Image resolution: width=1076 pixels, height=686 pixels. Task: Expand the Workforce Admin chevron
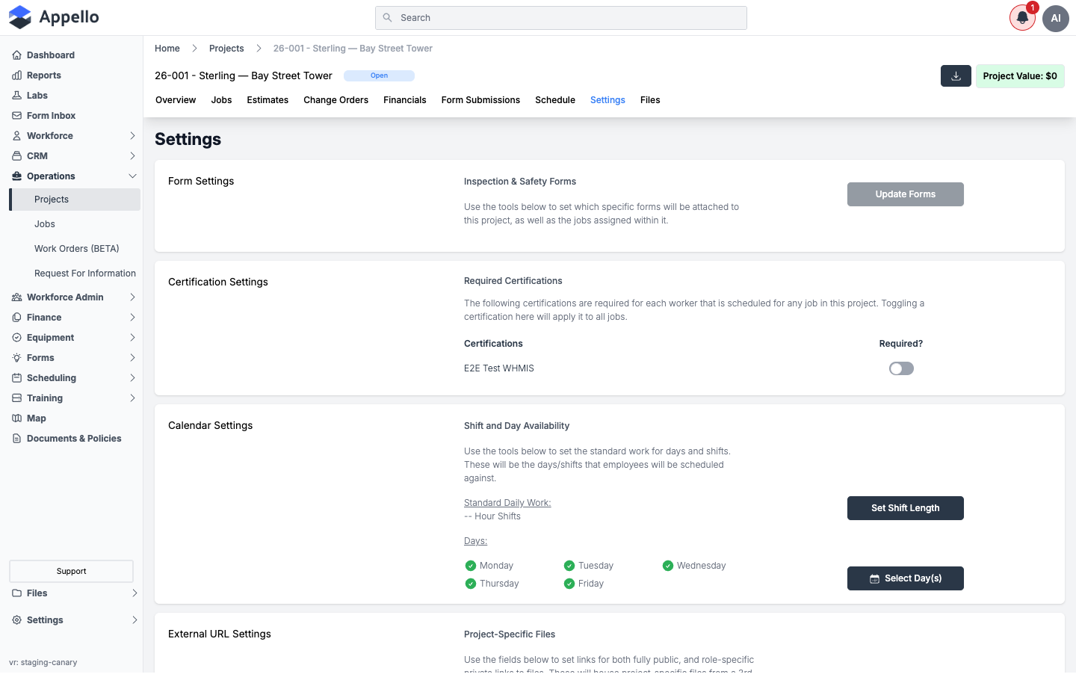pyautogui.click(x=132, y=297)
